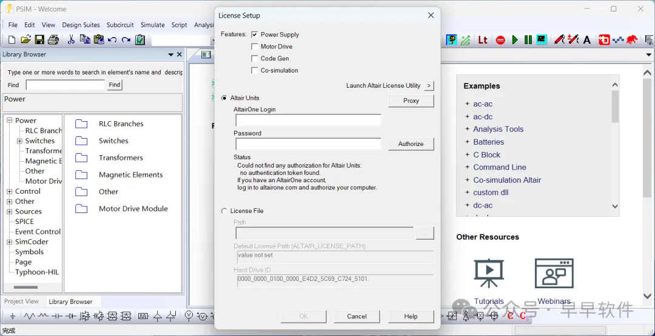Click the library tree horizontal scrollbar

26,287
